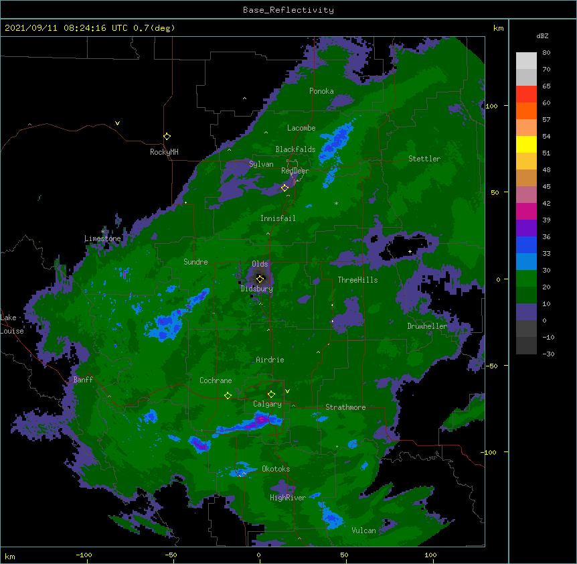Click the Base_Reflectivity title text
The height and width of the screenshot is (564, 577).
point(288,10)
